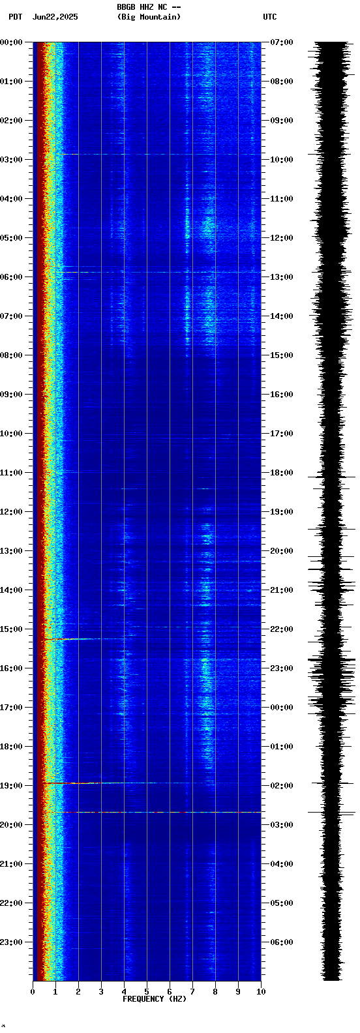The height and width of the screenshot is (1033, 360).
Task: Click frequency axis tick label '6'
Action: click(x=170, y=992)
